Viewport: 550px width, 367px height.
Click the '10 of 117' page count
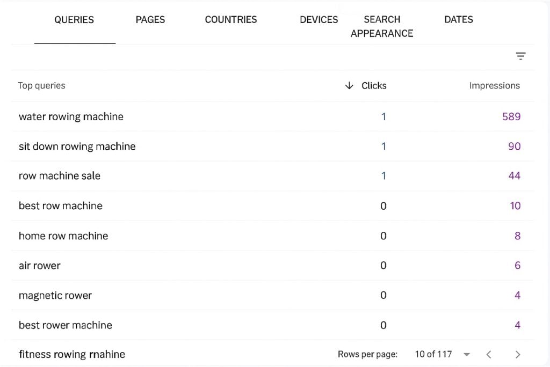[433, 354]
